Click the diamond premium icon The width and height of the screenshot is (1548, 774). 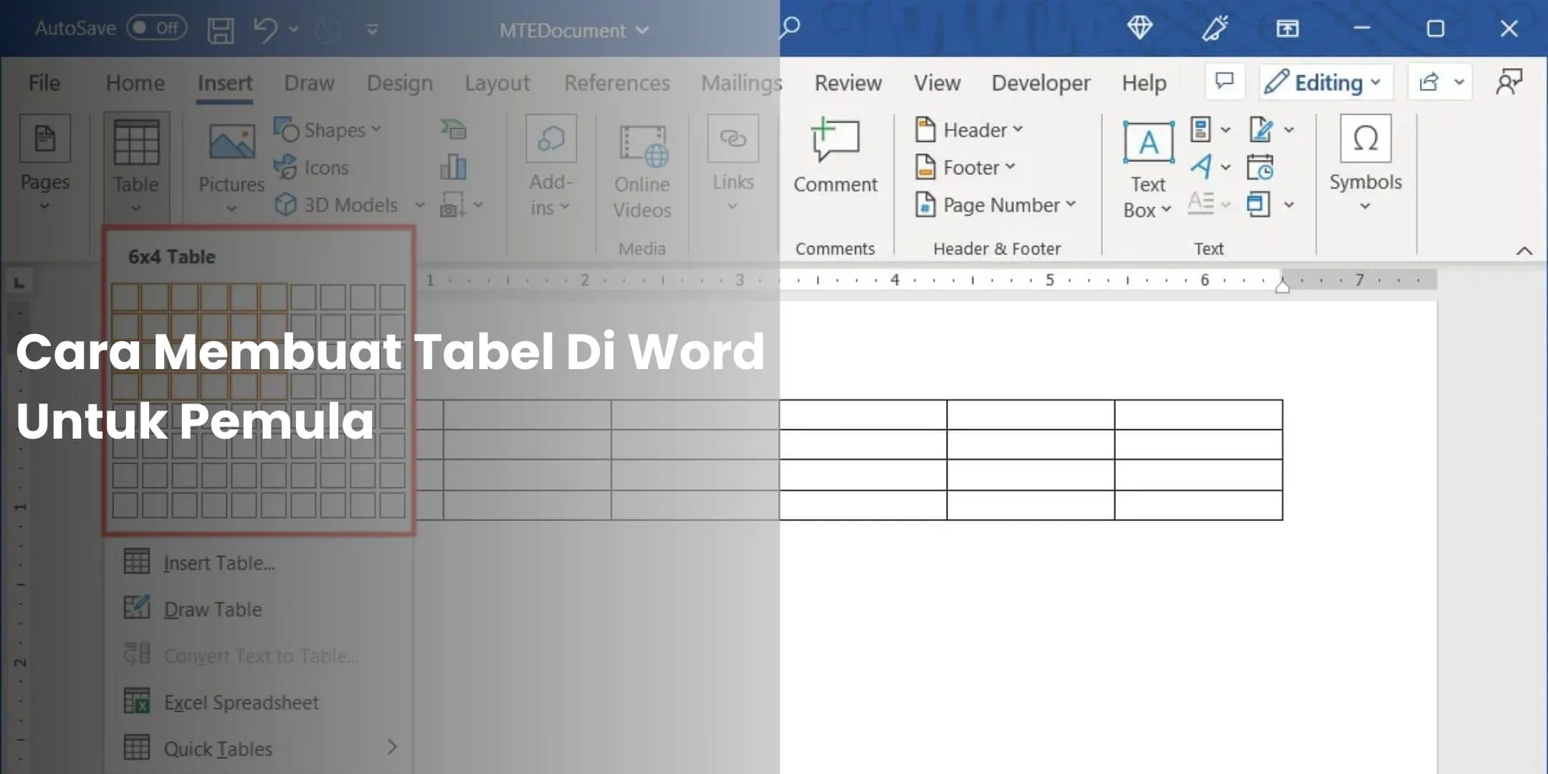tap(1139, 28)
